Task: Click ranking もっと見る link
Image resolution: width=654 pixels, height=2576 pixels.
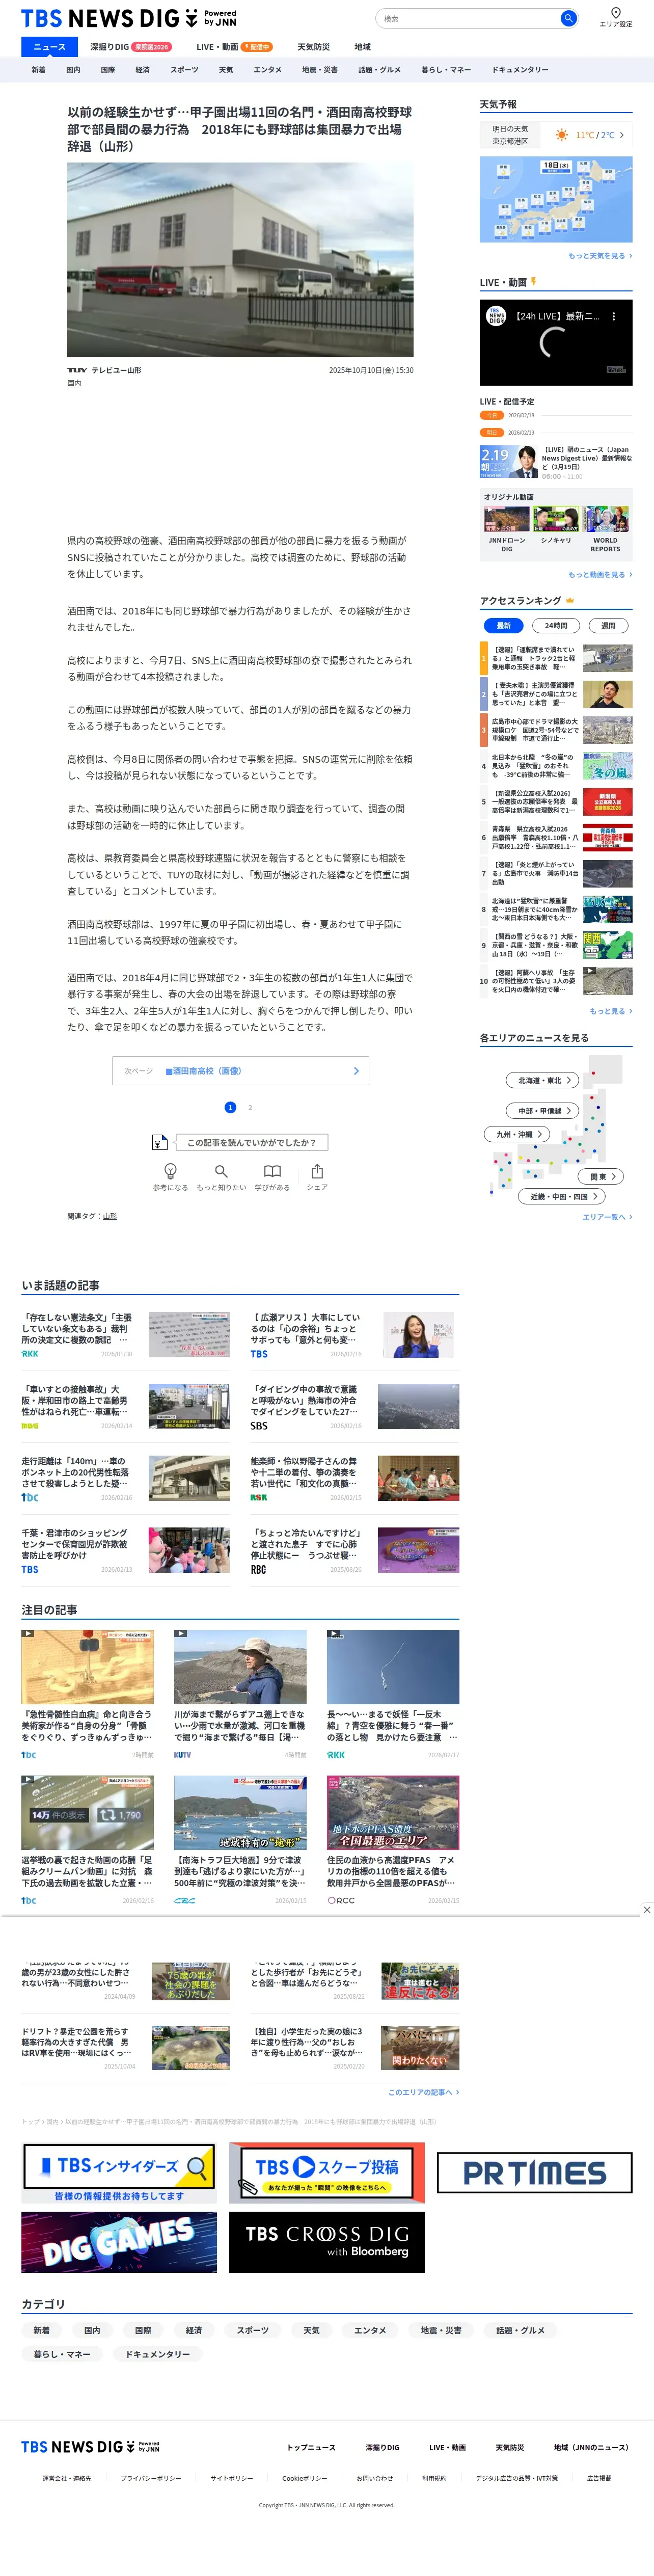Action: [611, 1011]
